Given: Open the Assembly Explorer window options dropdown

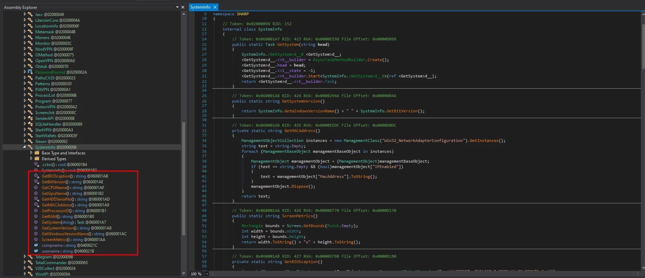Looking at the screenshot, I should pos(177,7).
